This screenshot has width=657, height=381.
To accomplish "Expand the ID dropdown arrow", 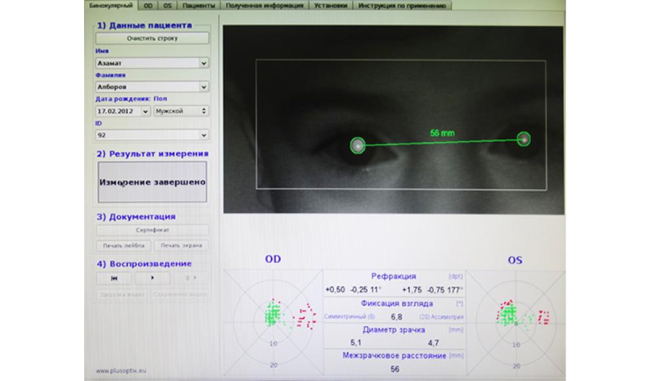I will tap(204, 135).
